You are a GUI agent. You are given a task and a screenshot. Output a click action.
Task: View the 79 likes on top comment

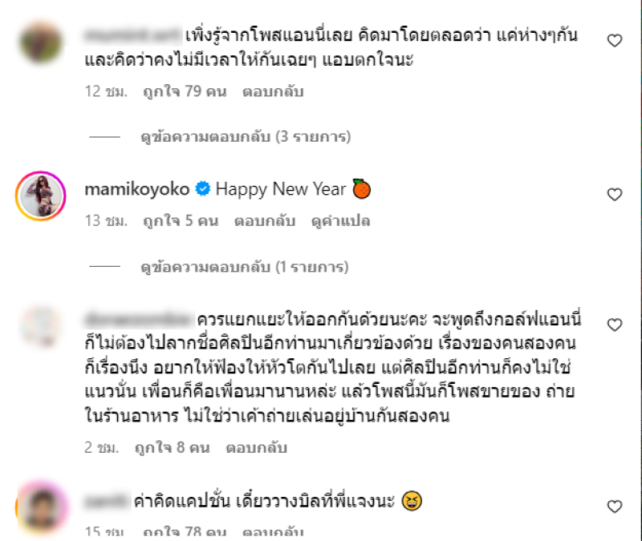pos(185,91)
